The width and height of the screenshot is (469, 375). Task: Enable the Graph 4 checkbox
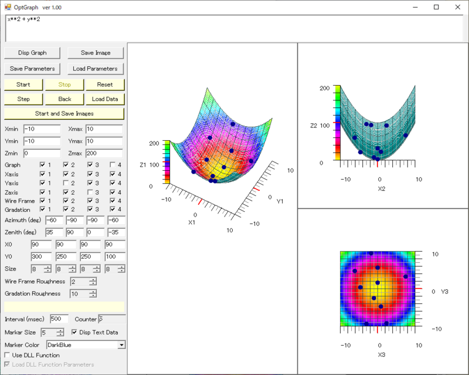(x=114, y=165)
